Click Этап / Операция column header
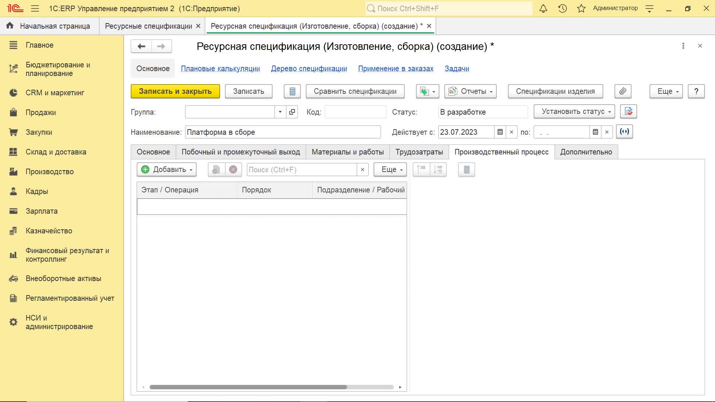 tap(187, 190)
